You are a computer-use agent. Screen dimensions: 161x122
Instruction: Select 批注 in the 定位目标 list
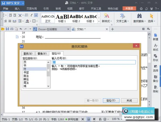pyautogui.click(x=35, y=76)
